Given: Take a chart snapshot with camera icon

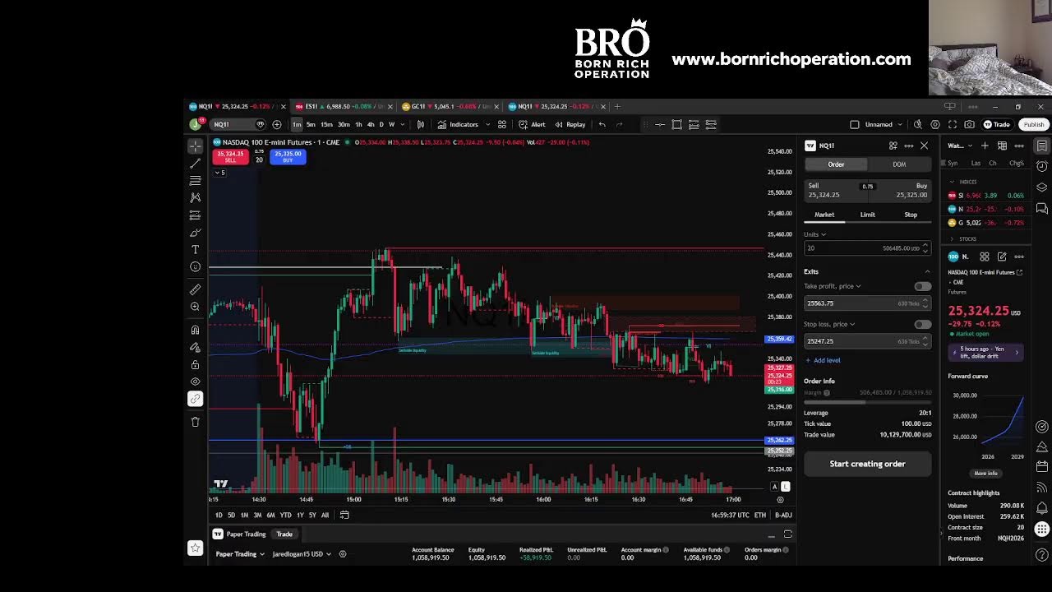Looking at the screenshot, I should coord(970,124).
